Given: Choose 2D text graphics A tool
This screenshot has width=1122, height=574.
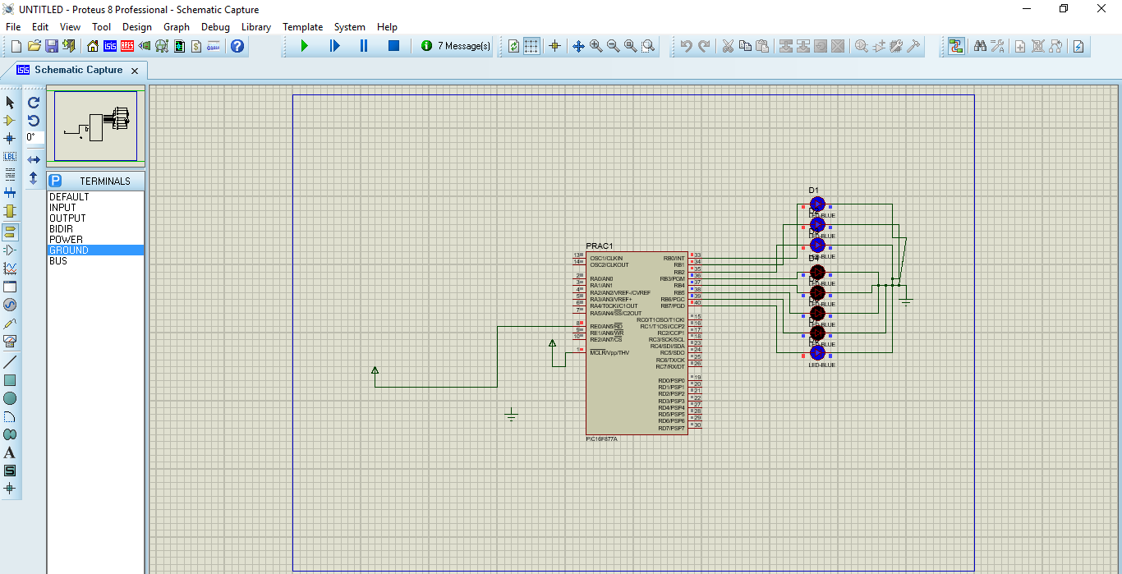Looking at the screenshot, I should click(x=10, y=452).
